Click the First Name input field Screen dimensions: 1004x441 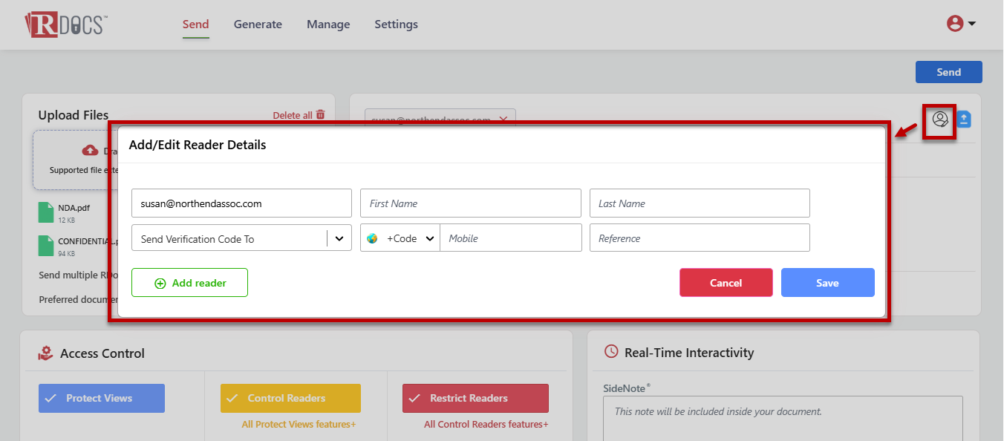[470, 203]
